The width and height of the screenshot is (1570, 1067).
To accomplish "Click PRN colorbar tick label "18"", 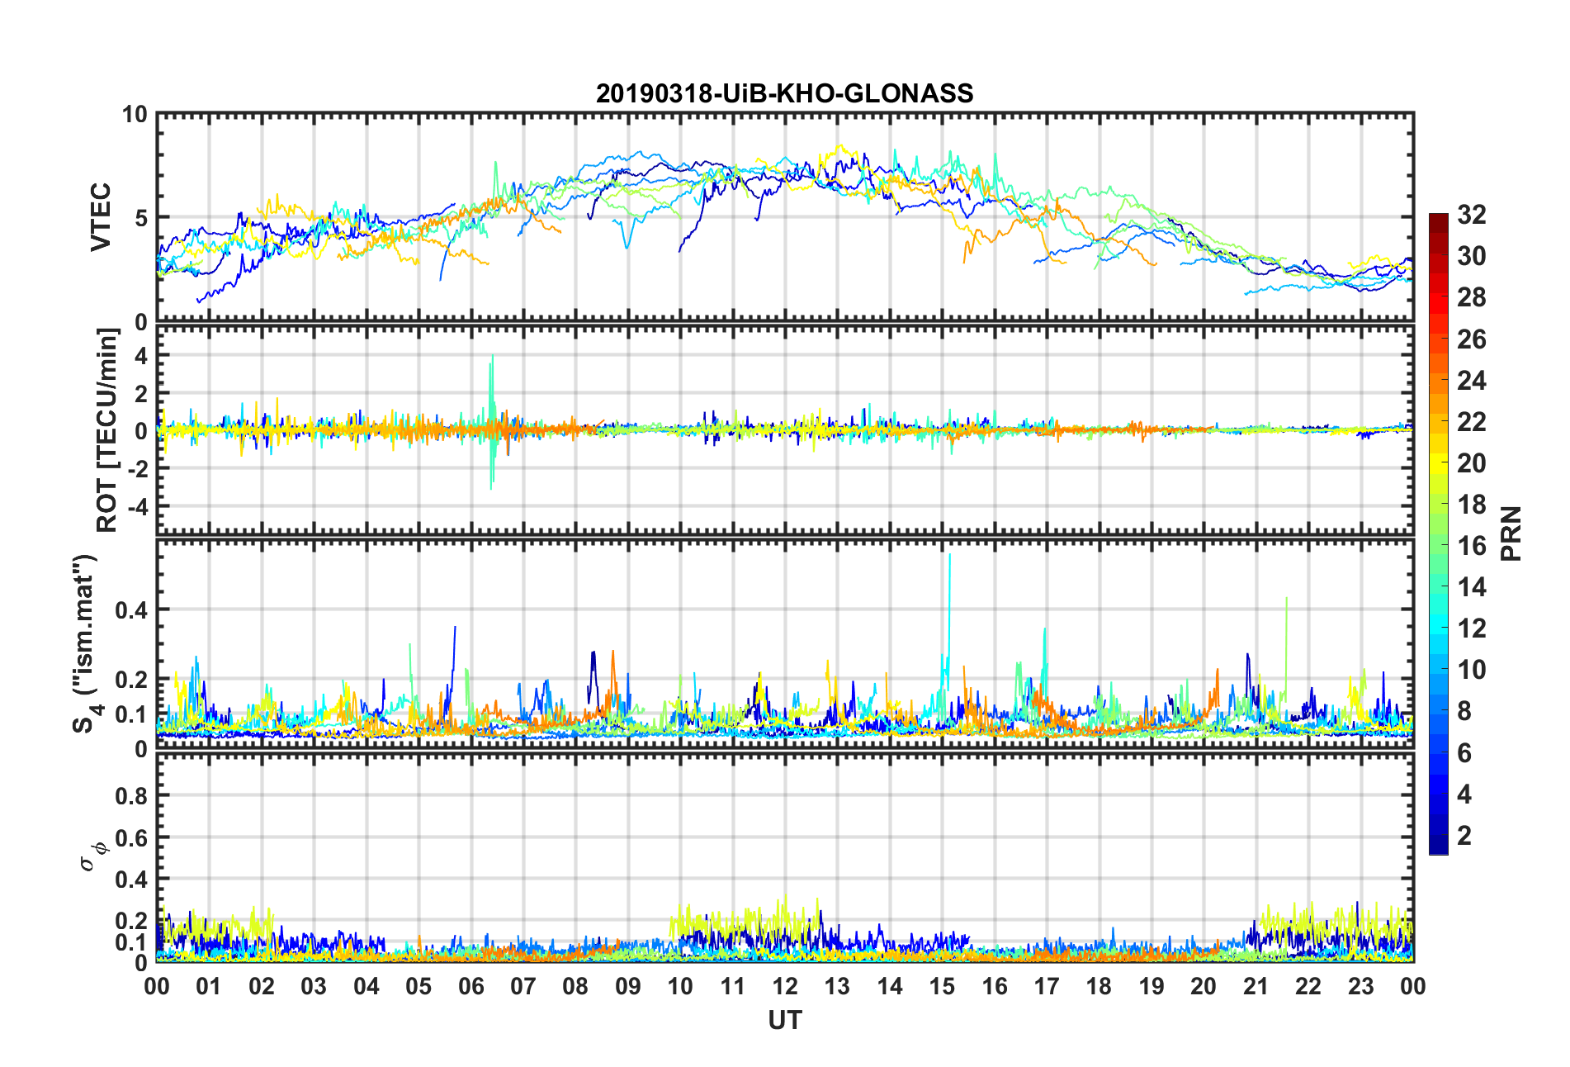I will coord(1472,505).
